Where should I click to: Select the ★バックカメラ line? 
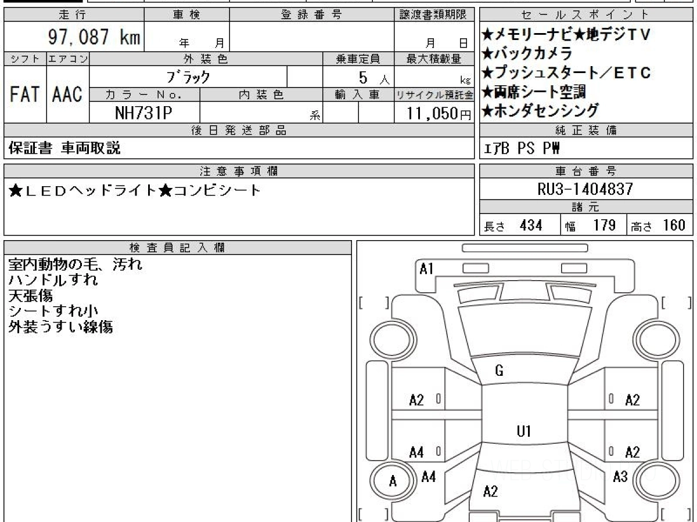527,54
